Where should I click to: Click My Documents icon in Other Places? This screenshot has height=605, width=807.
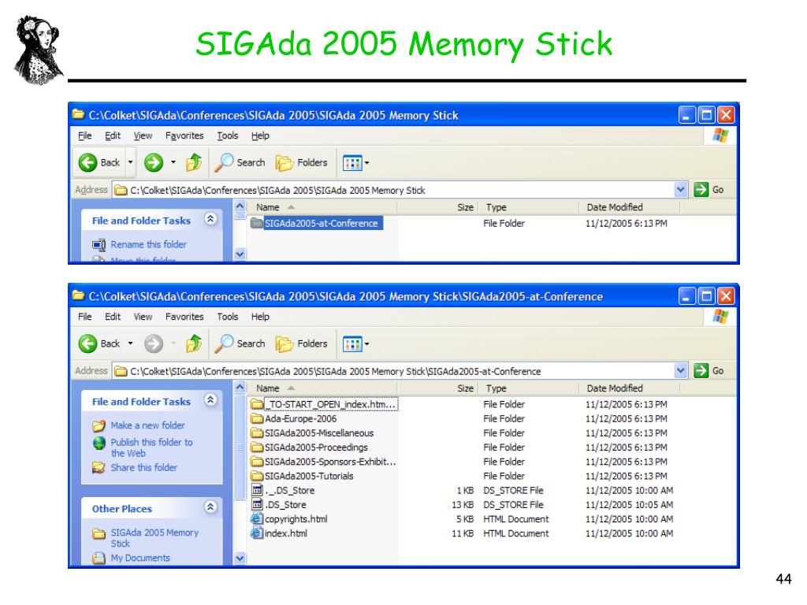[x=99, y=559]
